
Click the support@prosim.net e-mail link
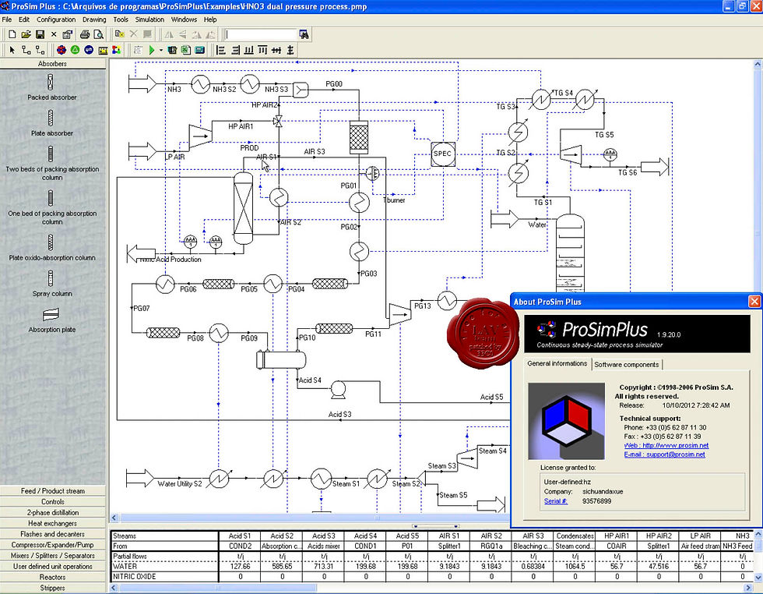point(664,454)
